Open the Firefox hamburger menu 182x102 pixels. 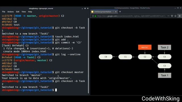(x=179, y=16)
